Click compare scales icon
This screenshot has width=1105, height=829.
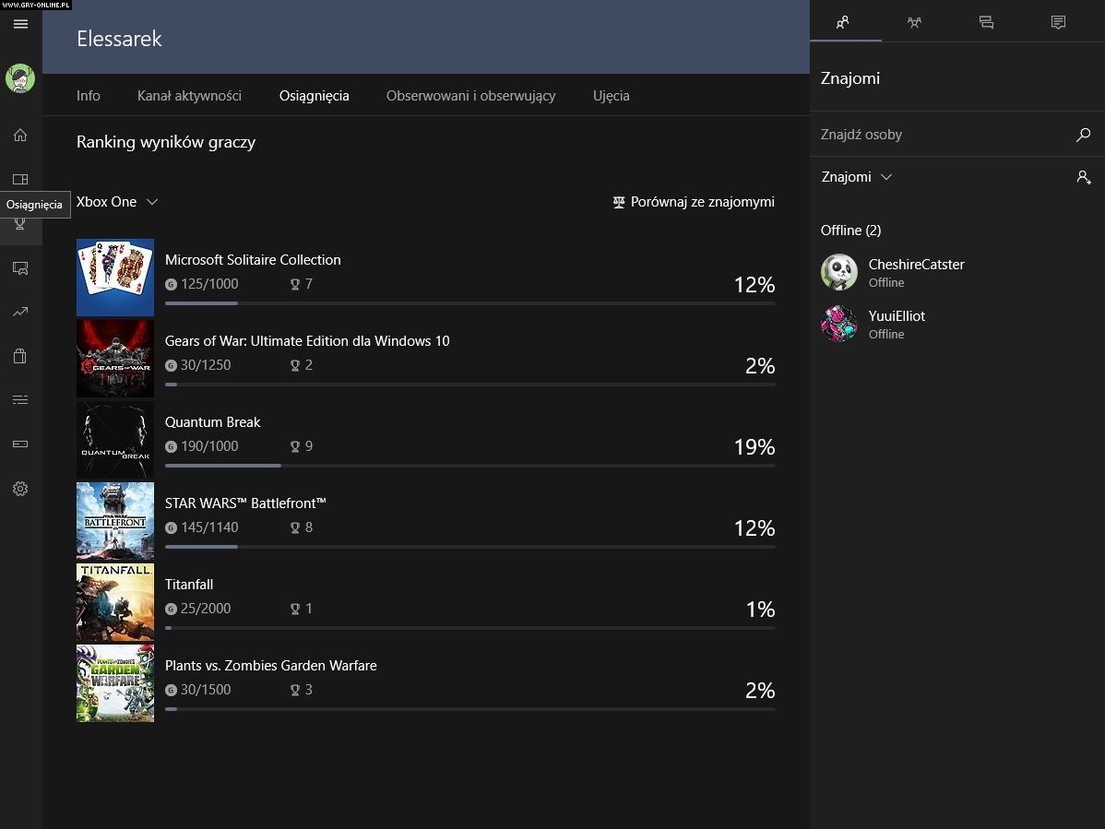click(619, 203)
